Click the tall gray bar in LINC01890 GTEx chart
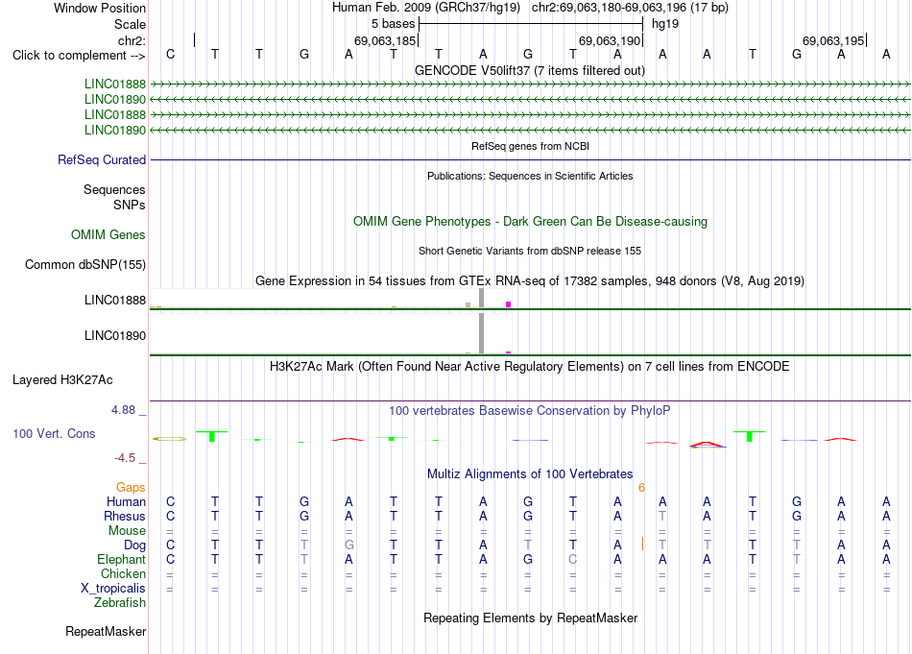 pyautogui.click(x=481, y=333)
